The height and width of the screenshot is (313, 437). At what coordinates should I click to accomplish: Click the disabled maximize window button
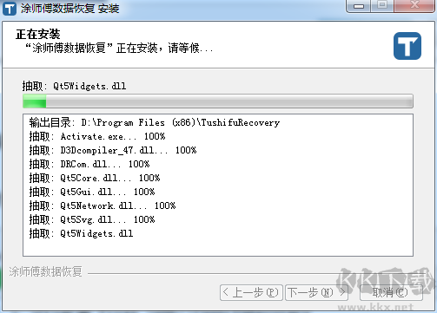tap(382, 5)
